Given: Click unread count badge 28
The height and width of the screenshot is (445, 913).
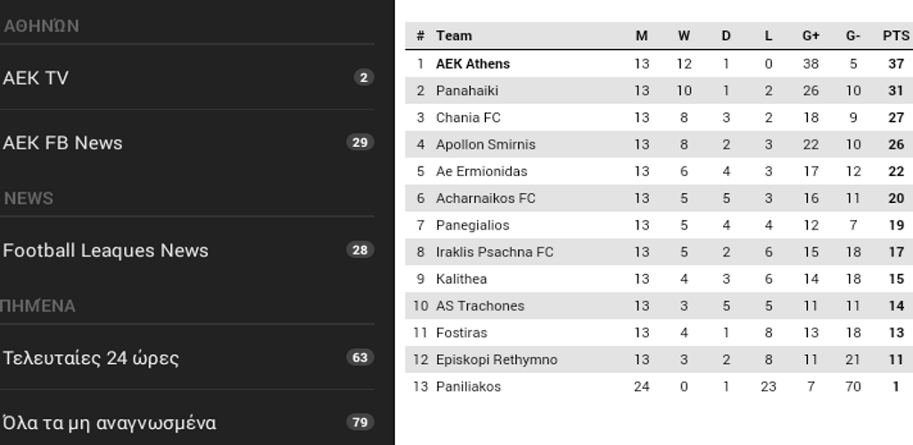Looking at the screenshot, I should pyautogui.click(x=360, y=250).
